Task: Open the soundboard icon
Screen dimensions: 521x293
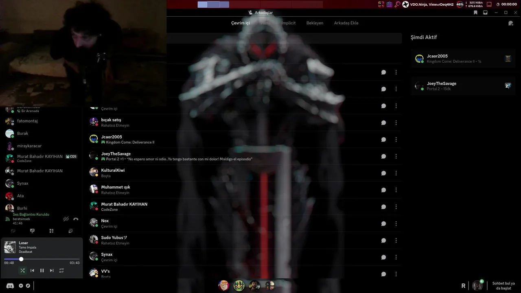Action: pos(70,231)
